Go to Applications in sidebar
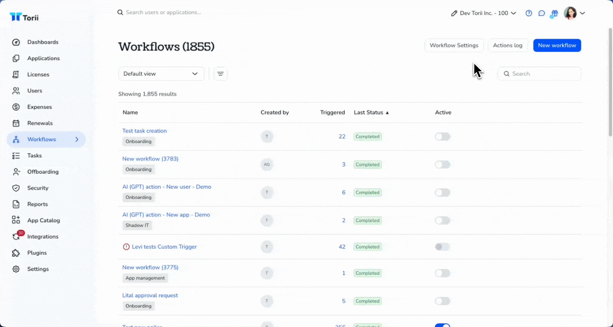 tap(43, 59)
